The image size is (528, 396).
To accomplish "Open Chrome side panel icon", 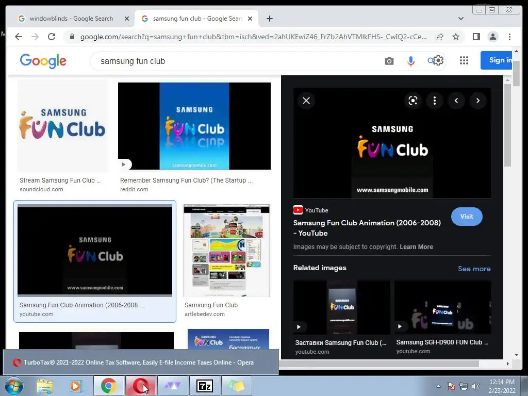I will (476, 37).
